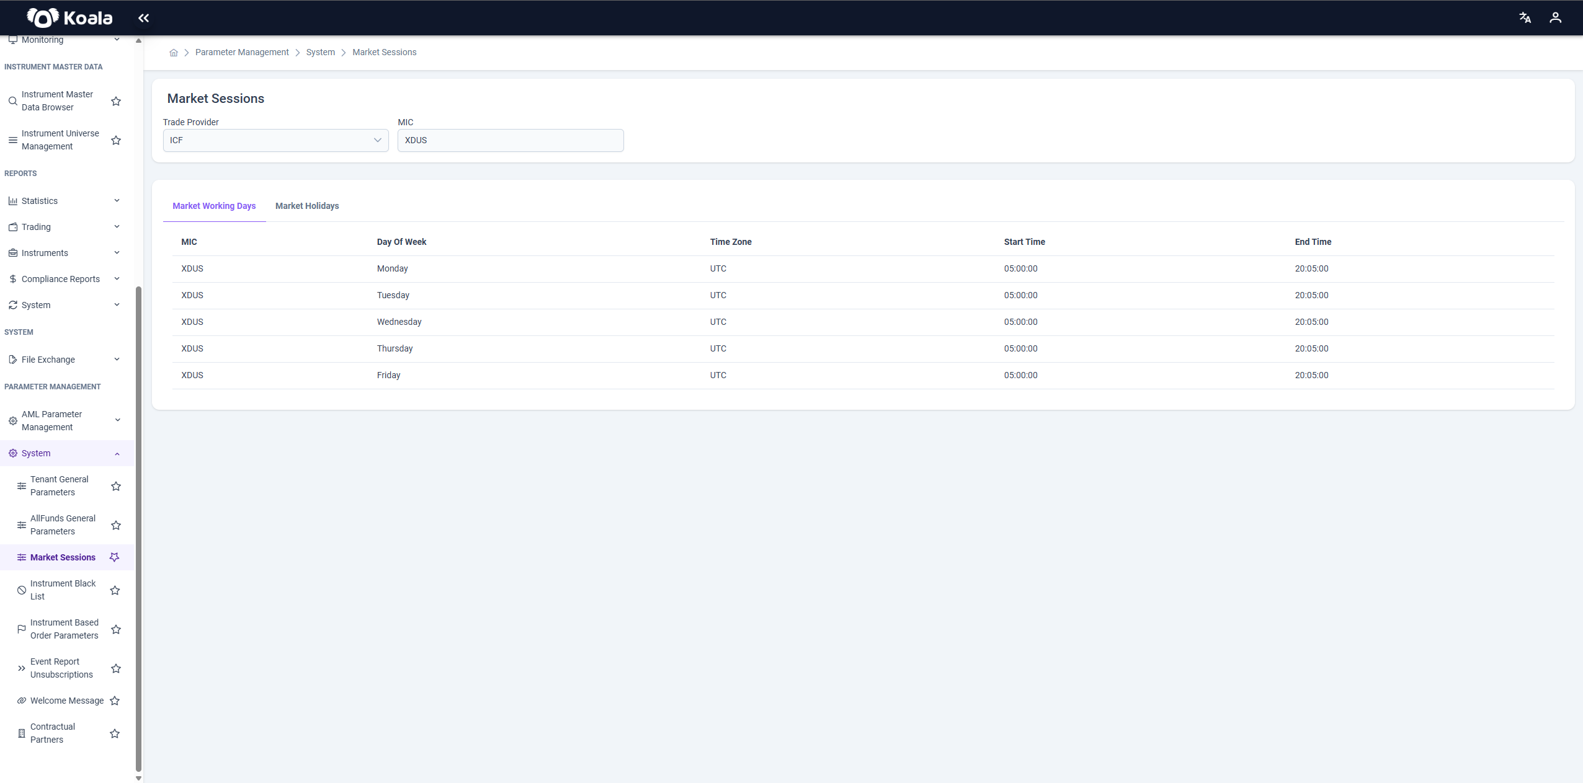
Task: Open Contractual Partners menu item
Action: (53, 733)
